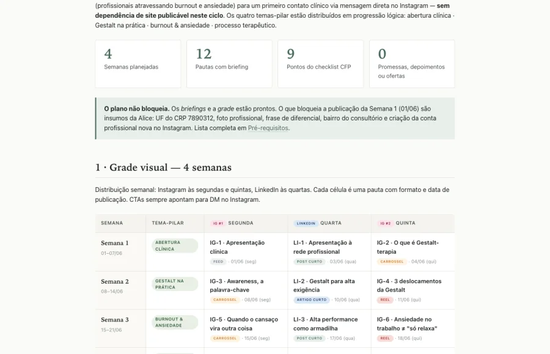This screenshot has height=354, width=550.
Task: Click the IG #2 badge in Quinta header
Action: pyautogui.click(x=385, y=223)
